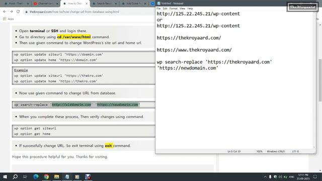Click wp option update home 'https://domain.com' line

click(56, 60)
